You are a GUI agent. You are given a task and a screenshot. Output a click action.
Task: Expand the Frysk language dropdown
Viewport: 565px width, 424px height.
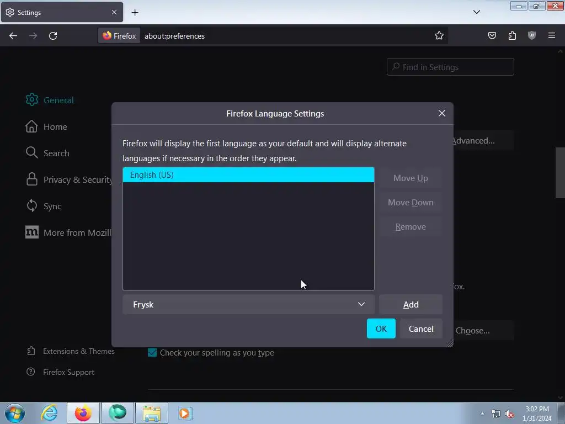click(248, 304)
